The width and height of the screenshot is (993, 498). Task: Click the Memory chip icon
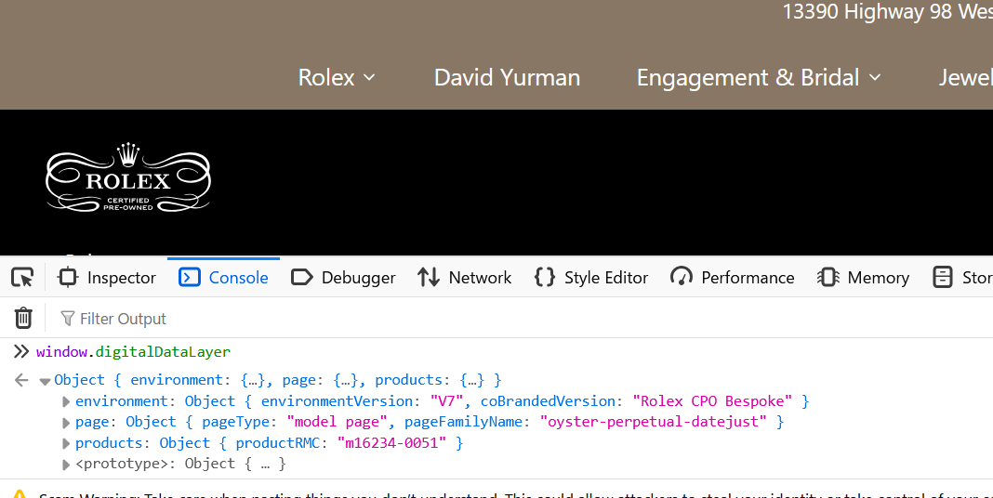(827, 277)
